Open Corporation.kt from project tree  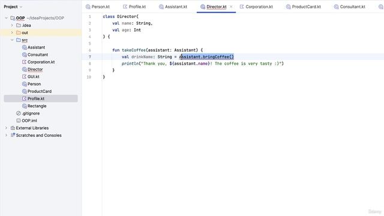point(41,62)
